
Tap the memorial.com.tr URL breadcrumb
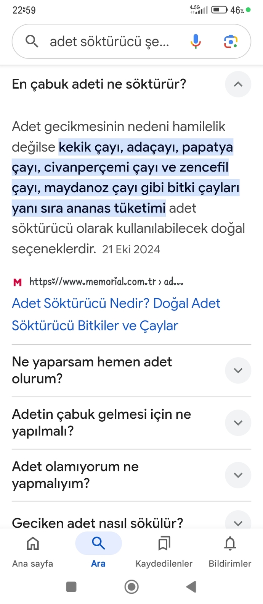[106, 282]
